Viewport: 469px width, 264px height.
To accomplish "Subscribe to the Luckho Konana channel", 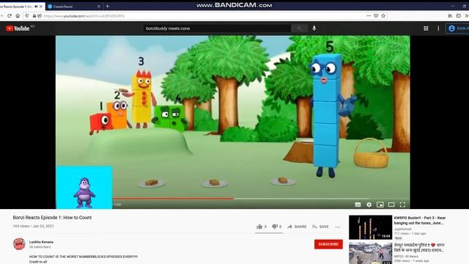I will (x=328, y=244).
